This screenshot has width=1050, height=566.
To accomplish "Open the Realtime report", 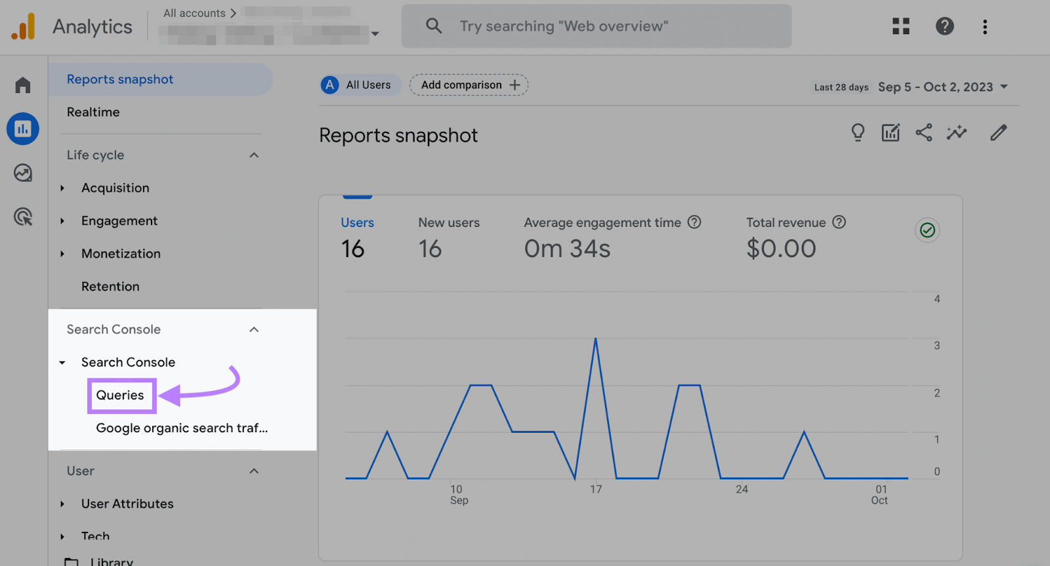I will 93,112.
